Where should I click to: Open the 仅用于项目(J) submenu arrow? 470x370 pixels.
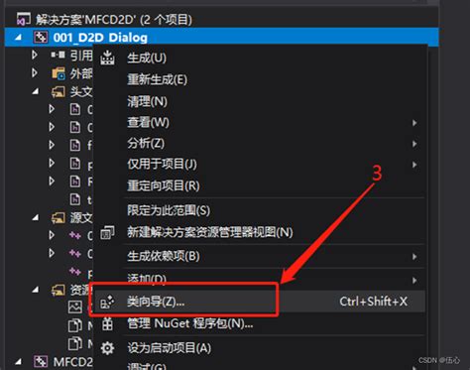414,165
